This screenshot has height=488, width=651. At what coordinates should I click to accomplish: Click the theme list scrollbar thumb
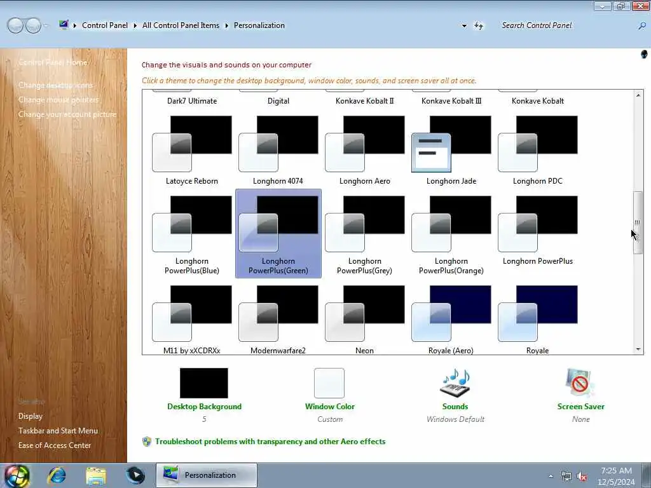(x=638, y=222)
